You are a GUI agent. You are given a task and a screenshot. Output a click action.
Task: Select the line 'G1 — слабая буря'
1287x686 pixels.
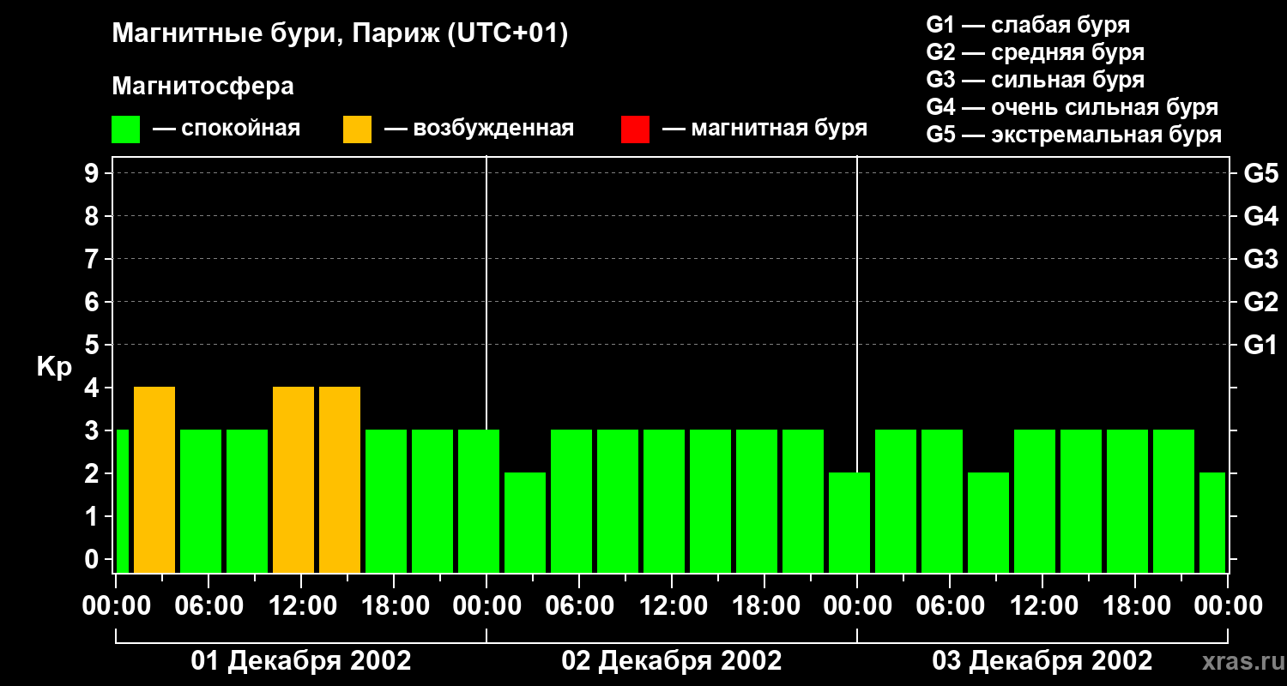(x=1028, y=25)
